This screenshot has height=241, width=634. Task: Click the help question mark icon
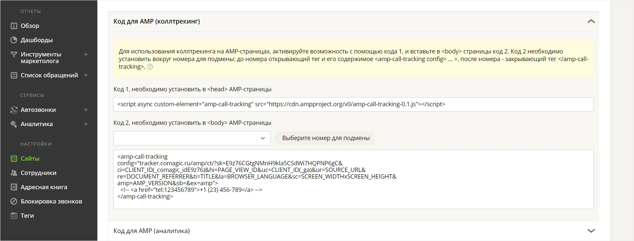(x=150, y=67)
